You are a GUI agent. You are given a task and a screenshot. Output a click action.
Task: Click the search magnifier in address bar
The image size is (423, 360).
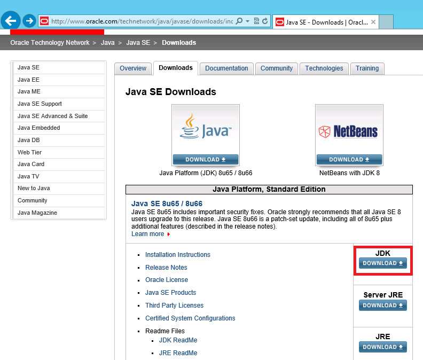239,21
